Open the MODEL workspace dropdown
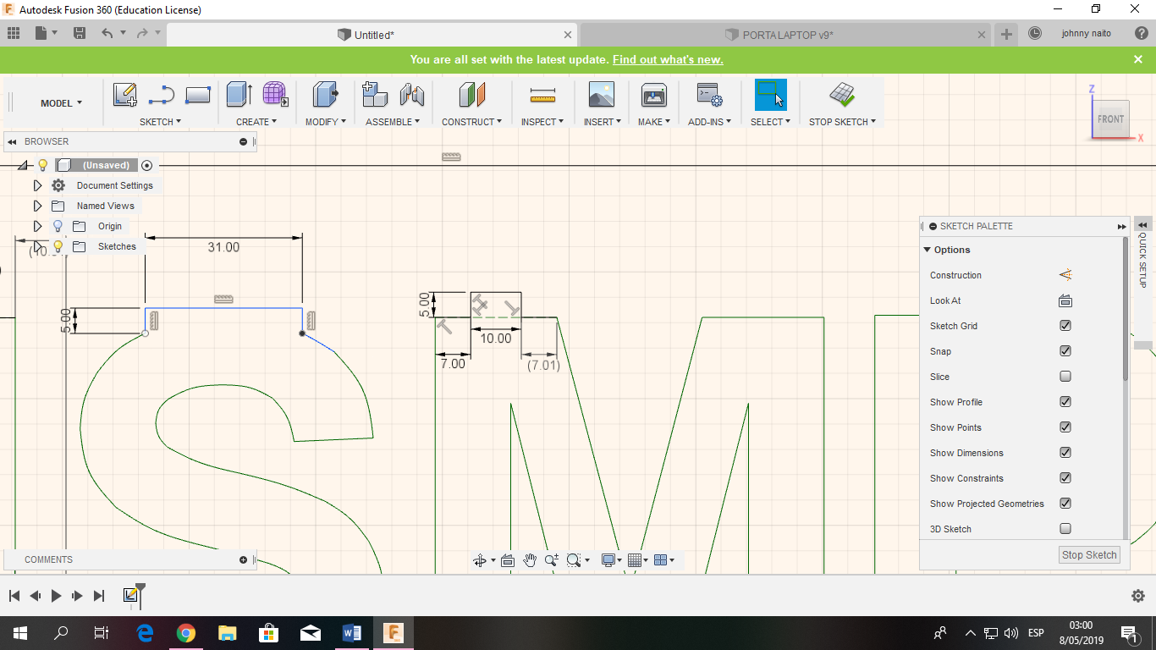This screenshot has height=650, width=1156. [61, 103]
